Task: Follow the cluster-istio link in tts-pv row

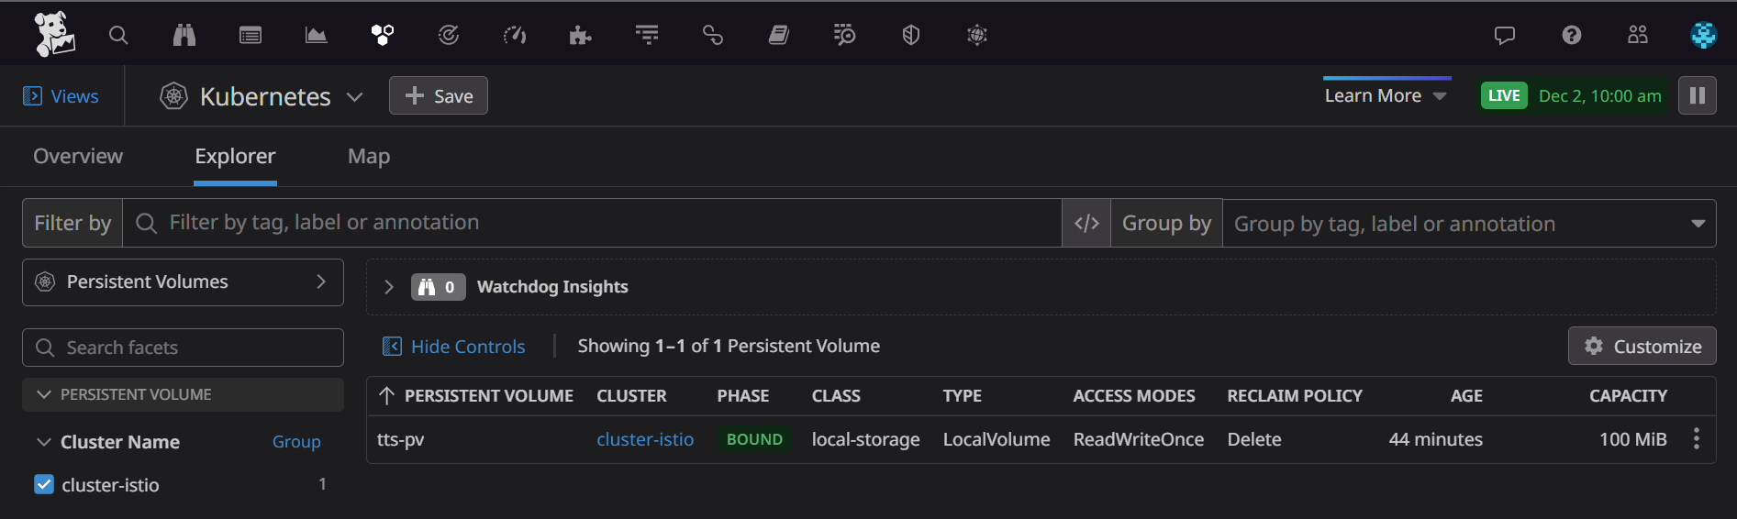Action: tap(645, 439)
